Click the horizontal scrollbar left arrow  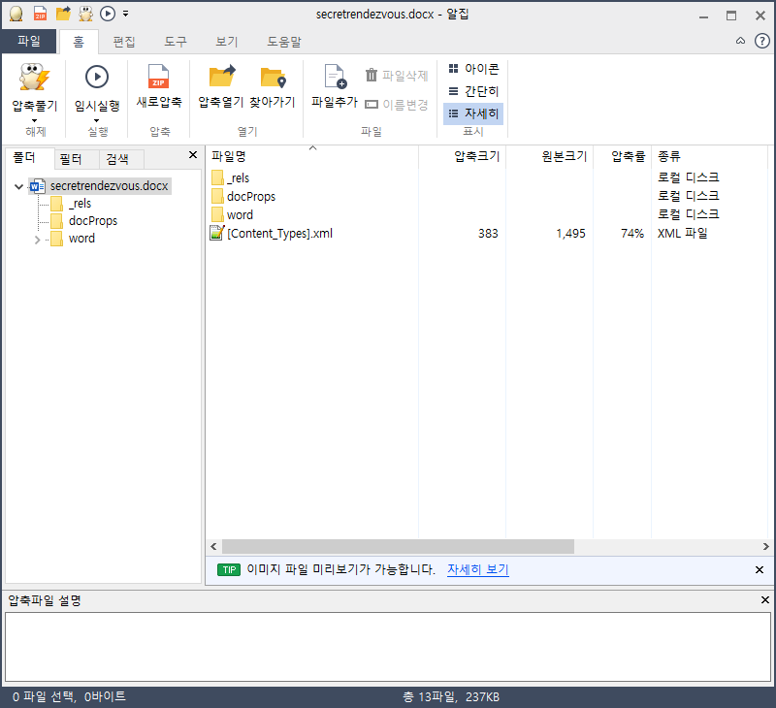click(213, 547)
